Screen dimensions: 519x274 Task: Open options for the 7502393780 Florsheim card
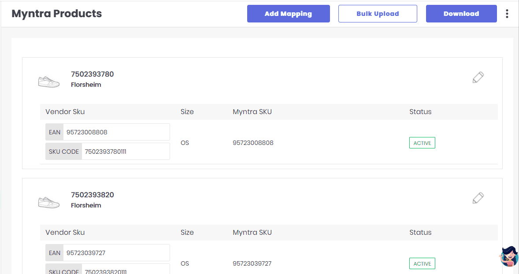(x=478, y=77)
